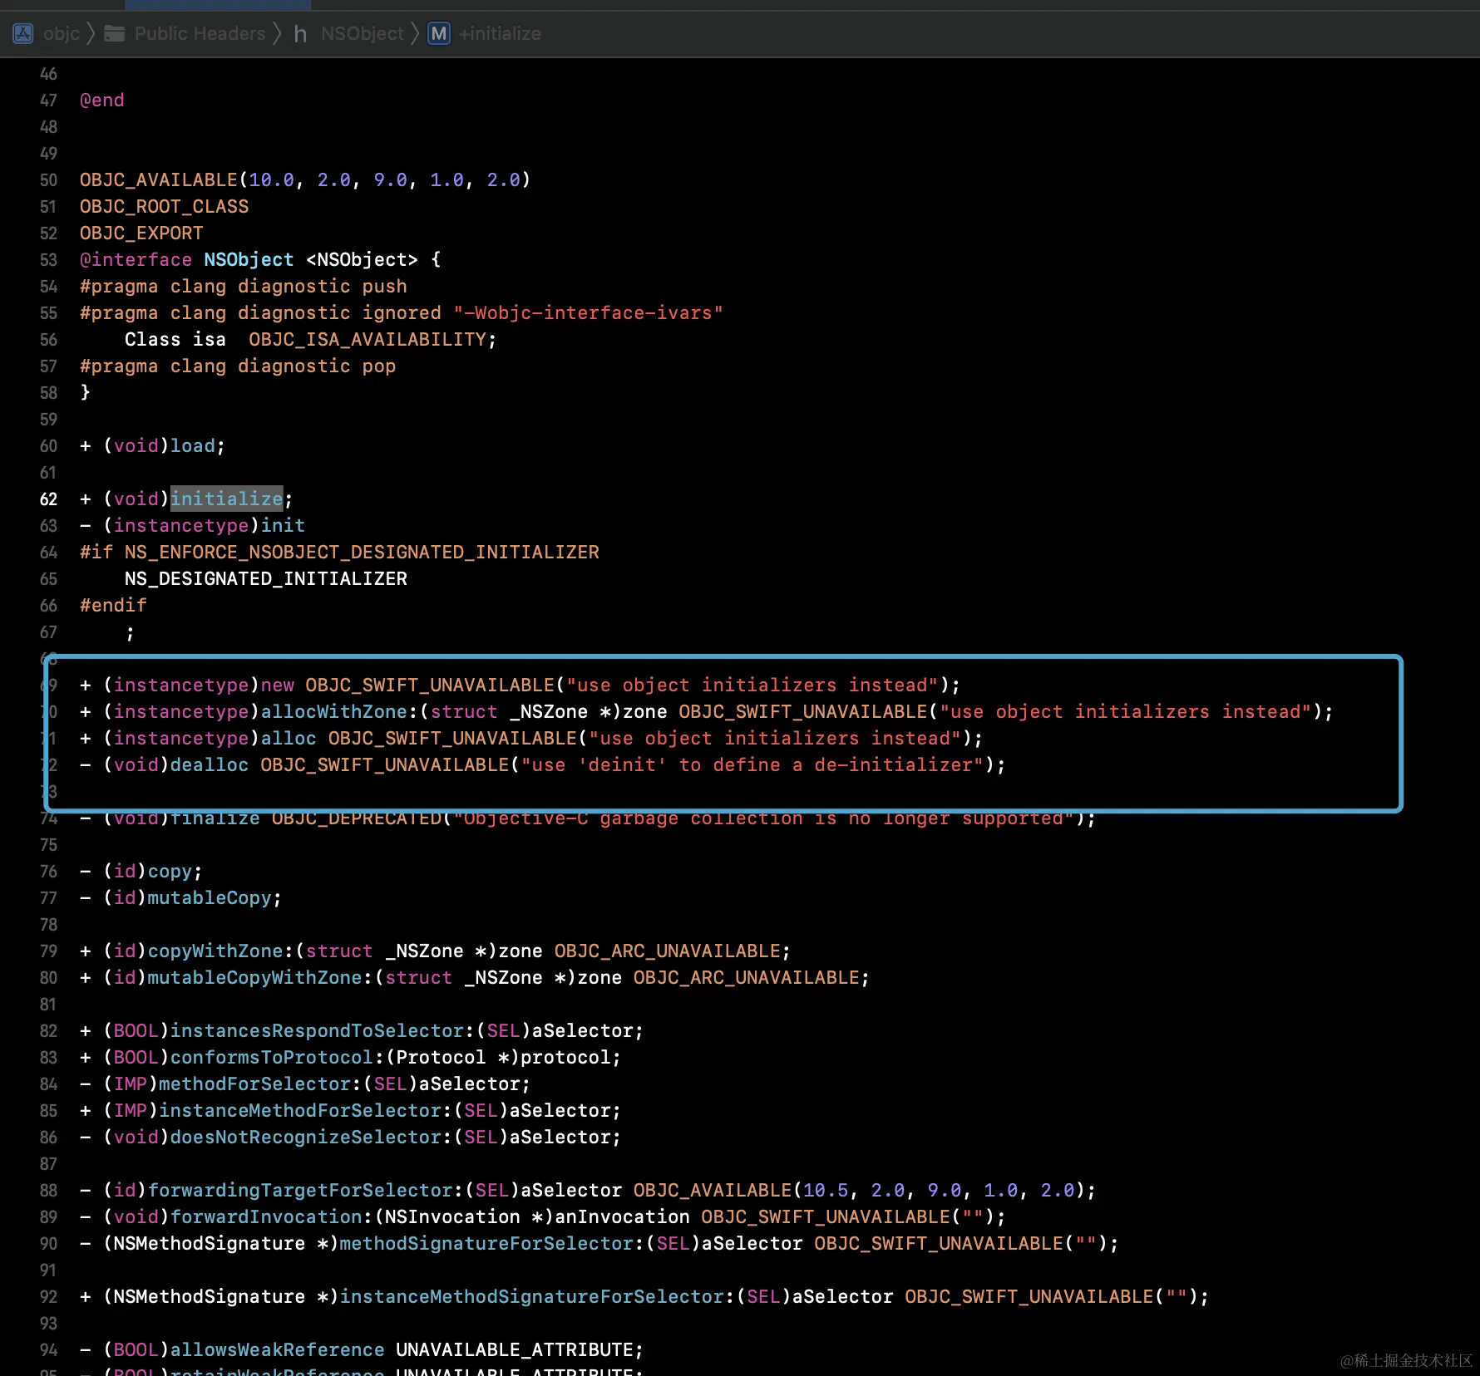Image resolution: width=1480 pixels, height=1376 pixels.
Task: Click the allowsWeakReference method name
Action: (278, 1350)
